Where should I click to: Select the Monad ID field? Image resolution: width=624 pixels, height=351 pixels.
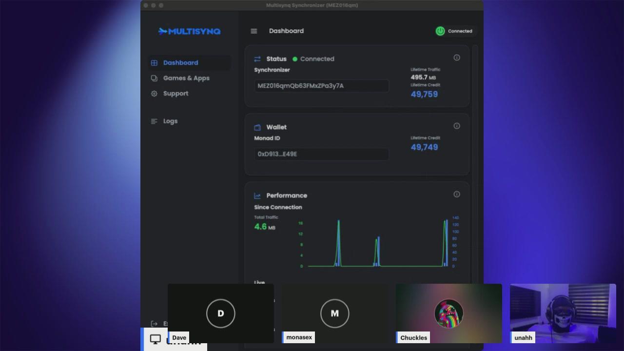coord(321,154)
